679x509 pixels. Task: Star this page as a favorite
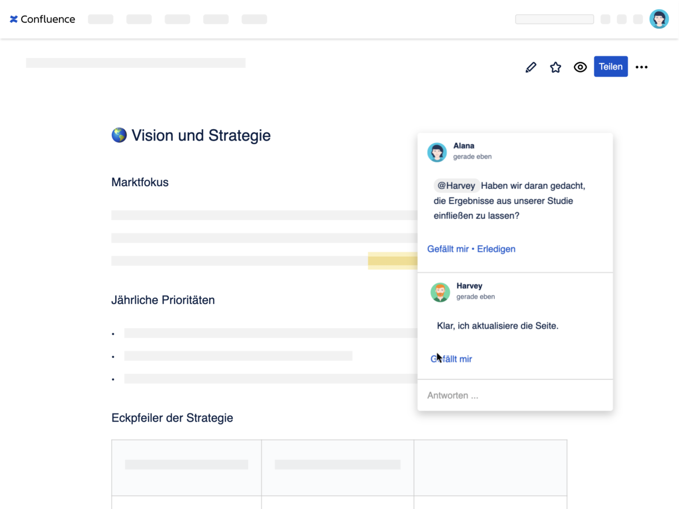point(555,67)
